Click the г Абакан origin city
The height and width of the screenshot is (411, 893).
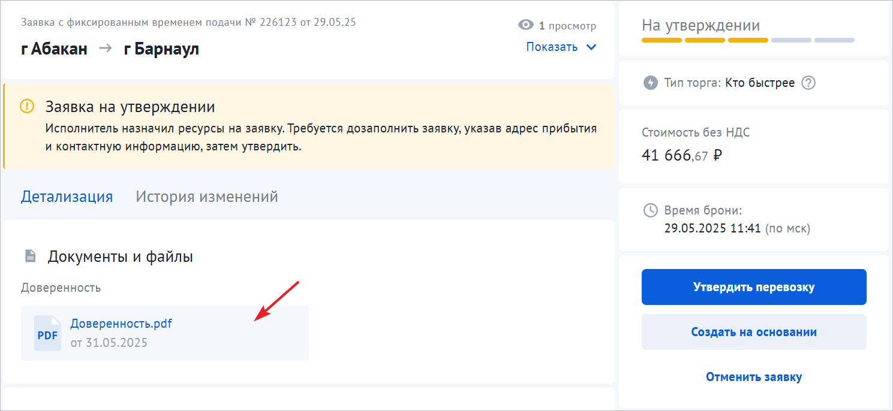click(54, 49)
